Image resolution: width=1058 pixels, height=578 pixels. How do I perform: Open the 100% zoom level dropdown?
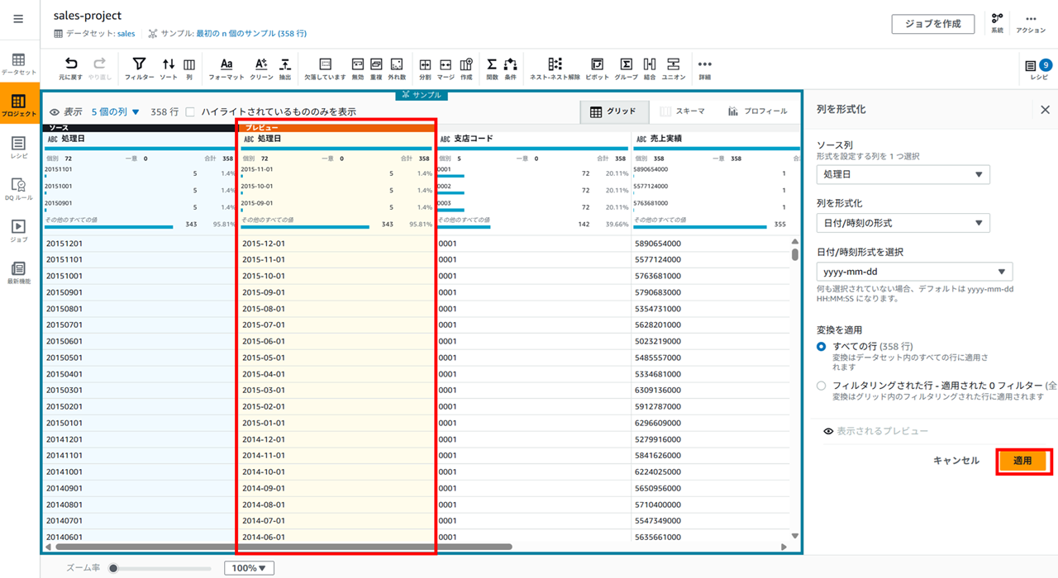pos(249,568)
